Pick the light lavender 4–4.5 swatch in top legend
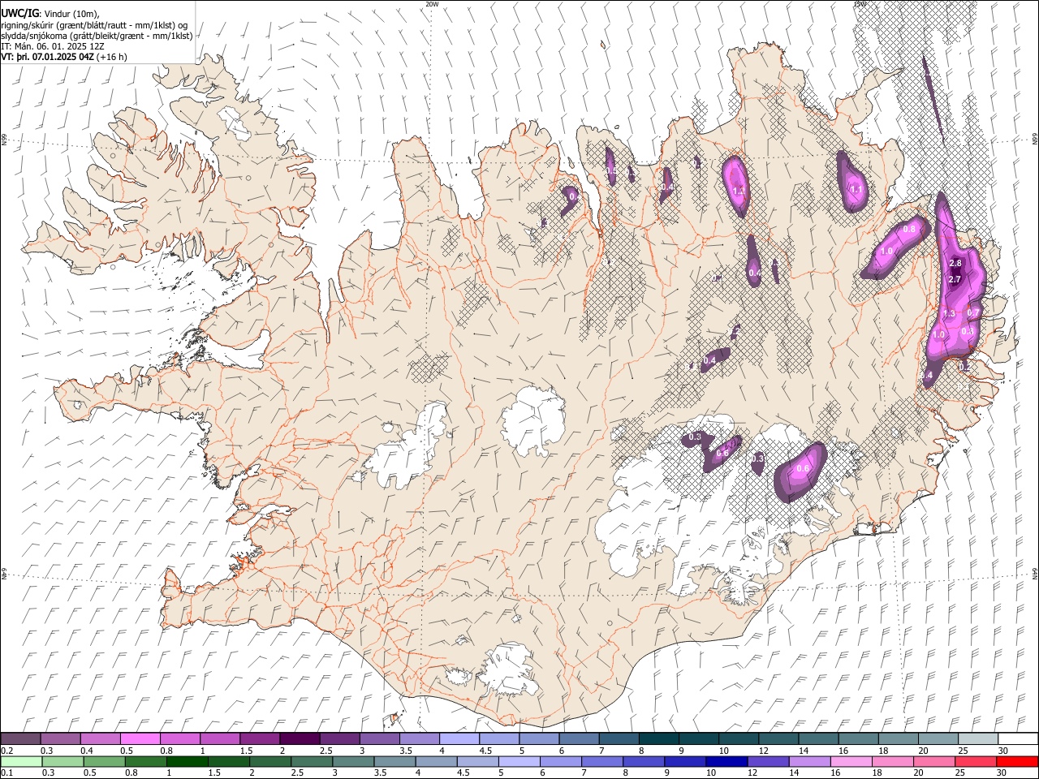The height and width of the screenshot is (779, 1039). point(459,739)
